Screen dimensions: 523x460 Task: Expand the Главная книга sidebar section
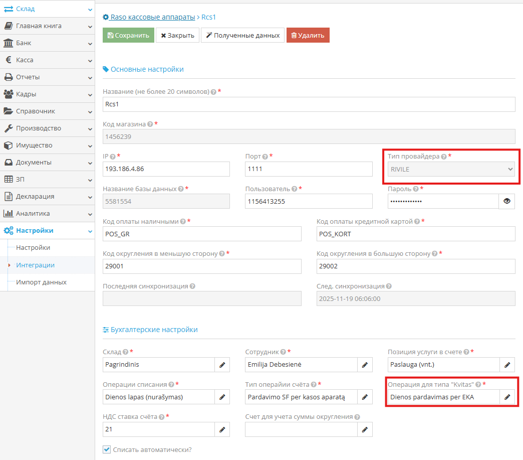pyautogui.click(x=47, y=26)
